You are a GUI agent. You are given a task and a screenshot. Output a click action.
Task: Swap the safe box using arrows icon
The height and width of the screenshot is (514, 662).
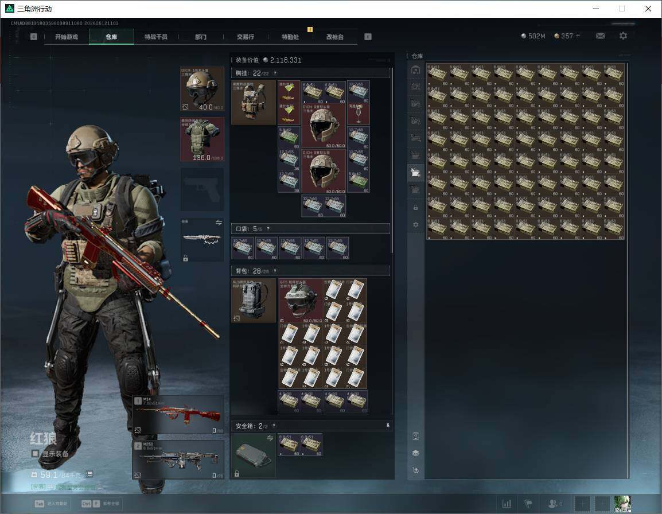(270, 438)
